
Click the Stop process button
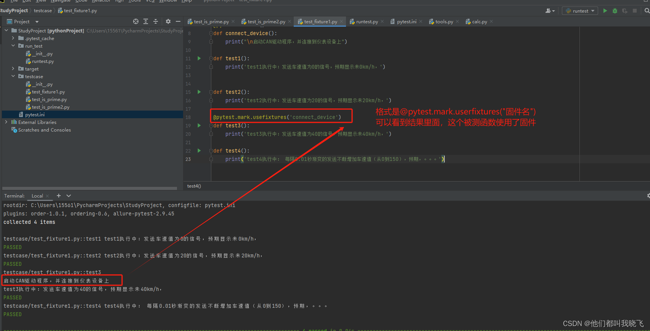point(635,11)
